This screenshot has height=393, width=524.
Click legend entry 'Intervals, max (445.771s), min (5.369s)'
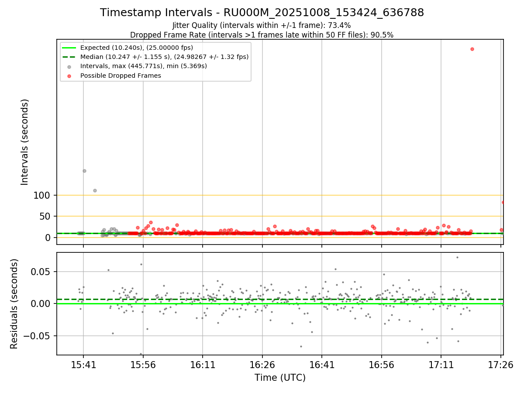[x=143, y=66]
